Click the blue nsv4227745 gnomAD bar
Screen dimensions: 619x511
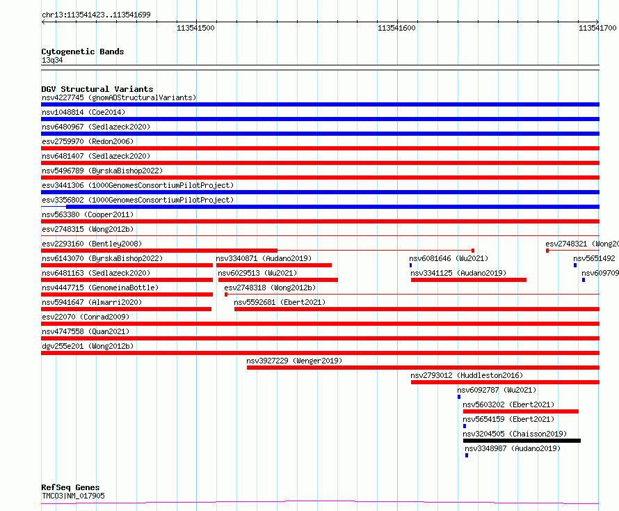tap(320, 104)
